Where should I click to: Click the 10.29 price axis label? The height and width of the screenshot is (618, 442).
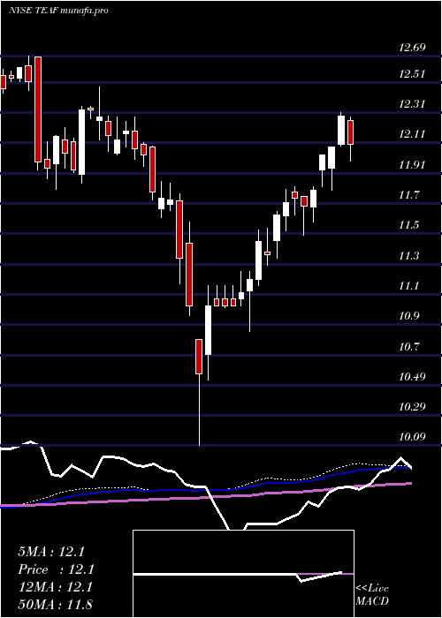(412, 407)
